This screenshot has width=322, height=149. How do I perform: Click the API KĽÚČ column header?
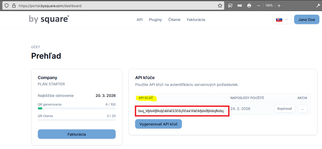coord(146,98)
